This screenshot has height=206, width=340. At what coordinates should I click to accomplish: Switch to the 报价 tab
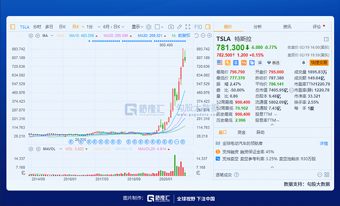(228, 27)
